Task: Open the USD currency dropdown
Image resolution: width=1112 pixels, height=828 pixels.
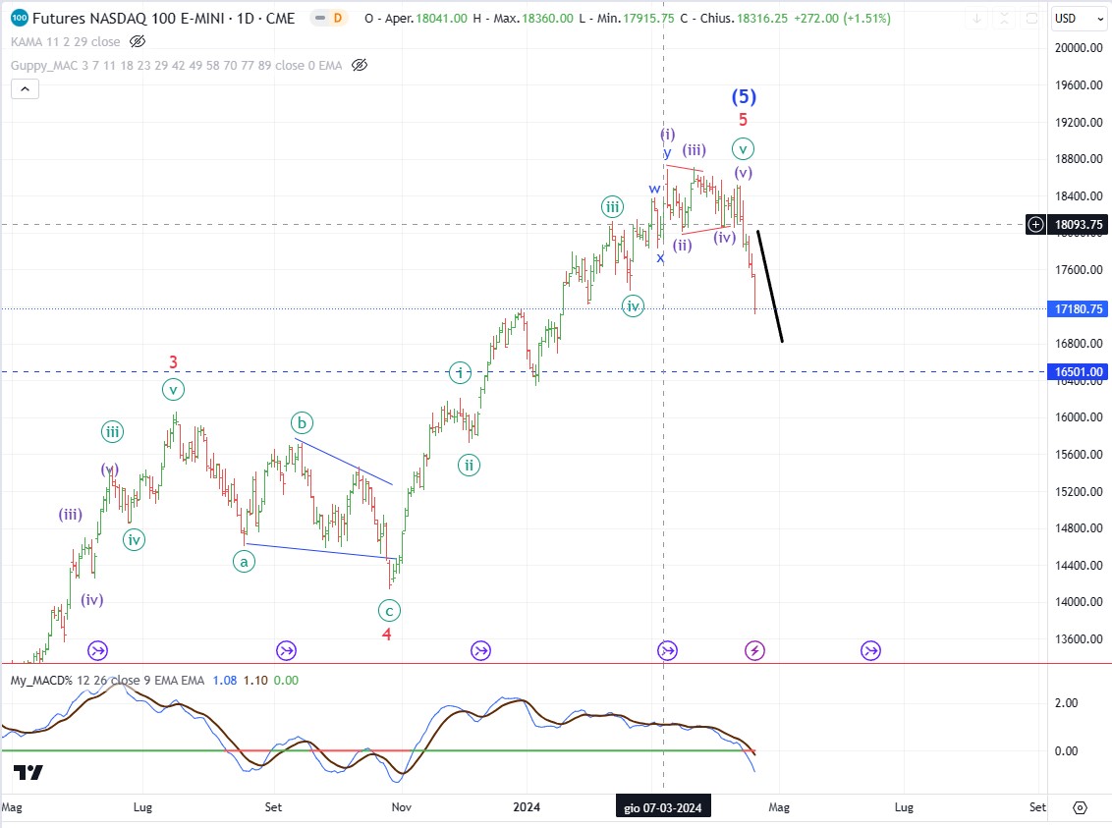Action: coord(1079,19)
